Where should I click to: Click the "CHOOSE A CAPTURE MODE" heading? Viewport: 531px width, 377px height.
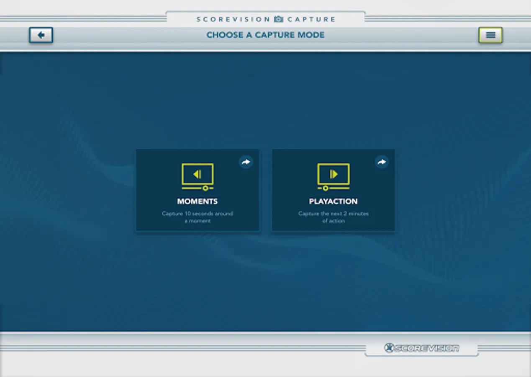265,35
